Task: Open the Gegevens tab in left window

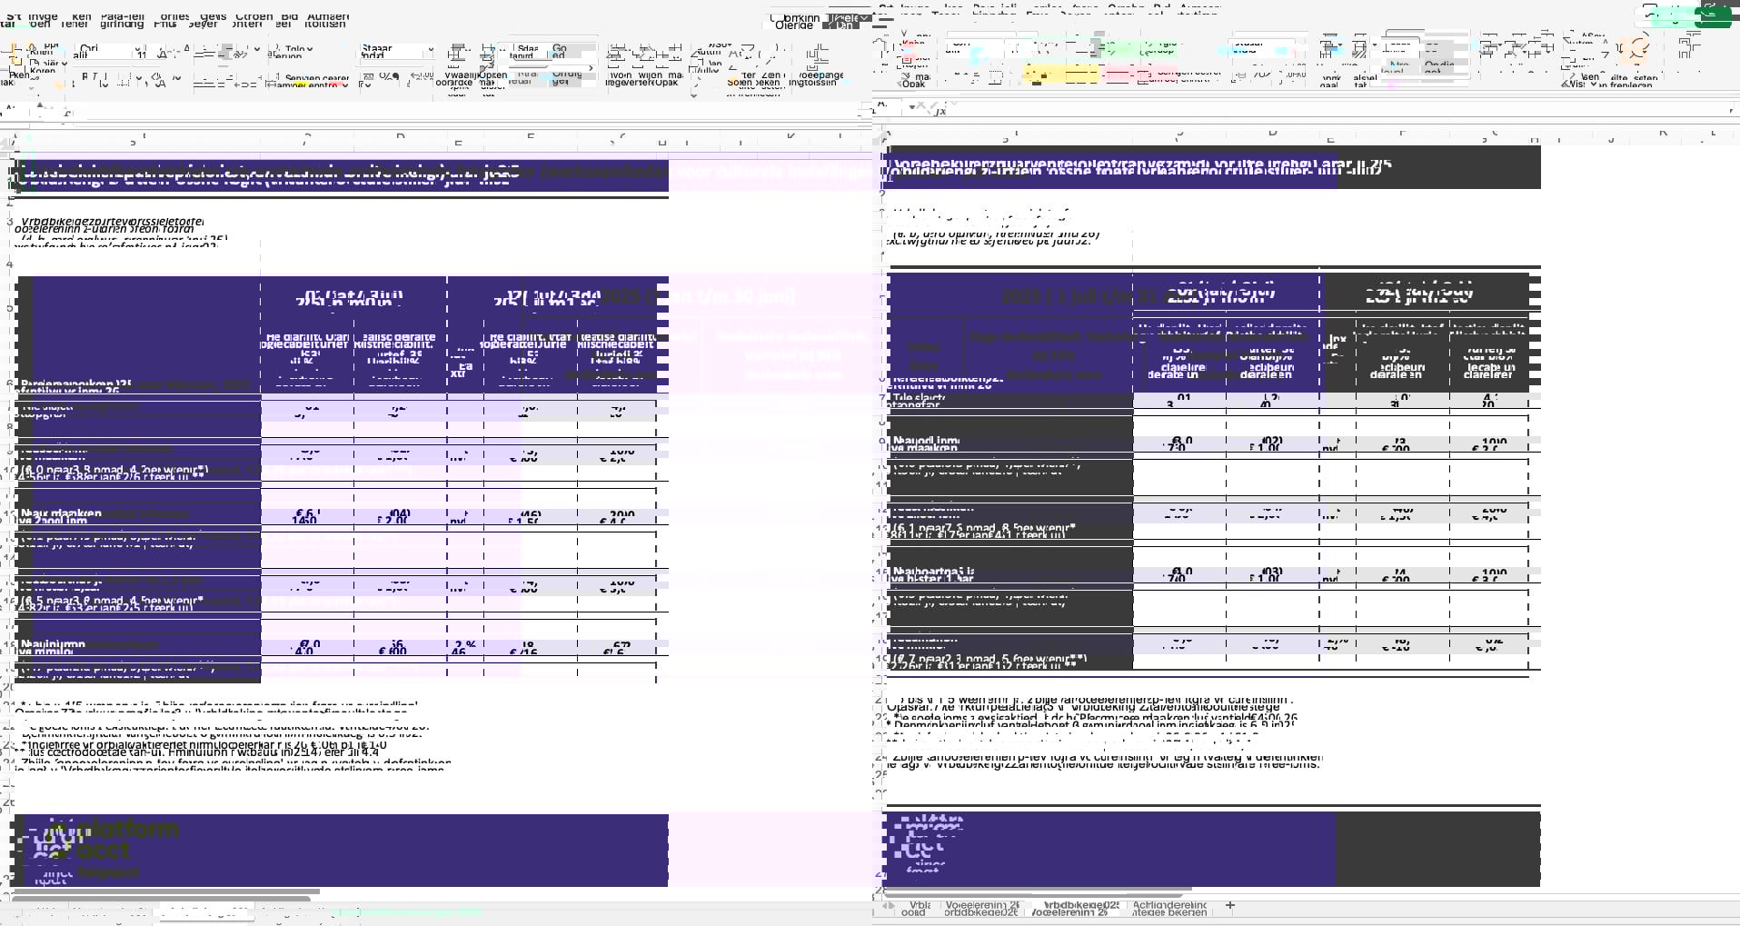Action: pos(213,20)
